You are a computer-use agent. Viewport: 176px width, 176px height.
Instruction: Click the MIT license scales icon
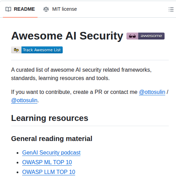point(46,9)
